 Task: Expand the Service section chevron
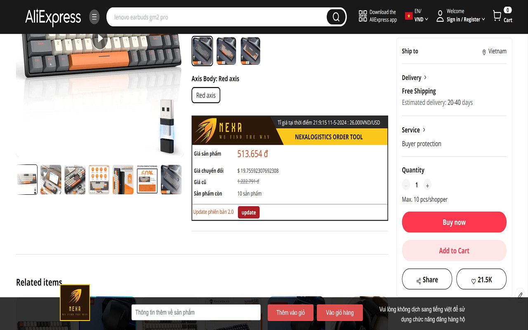(x=424, y=130)
